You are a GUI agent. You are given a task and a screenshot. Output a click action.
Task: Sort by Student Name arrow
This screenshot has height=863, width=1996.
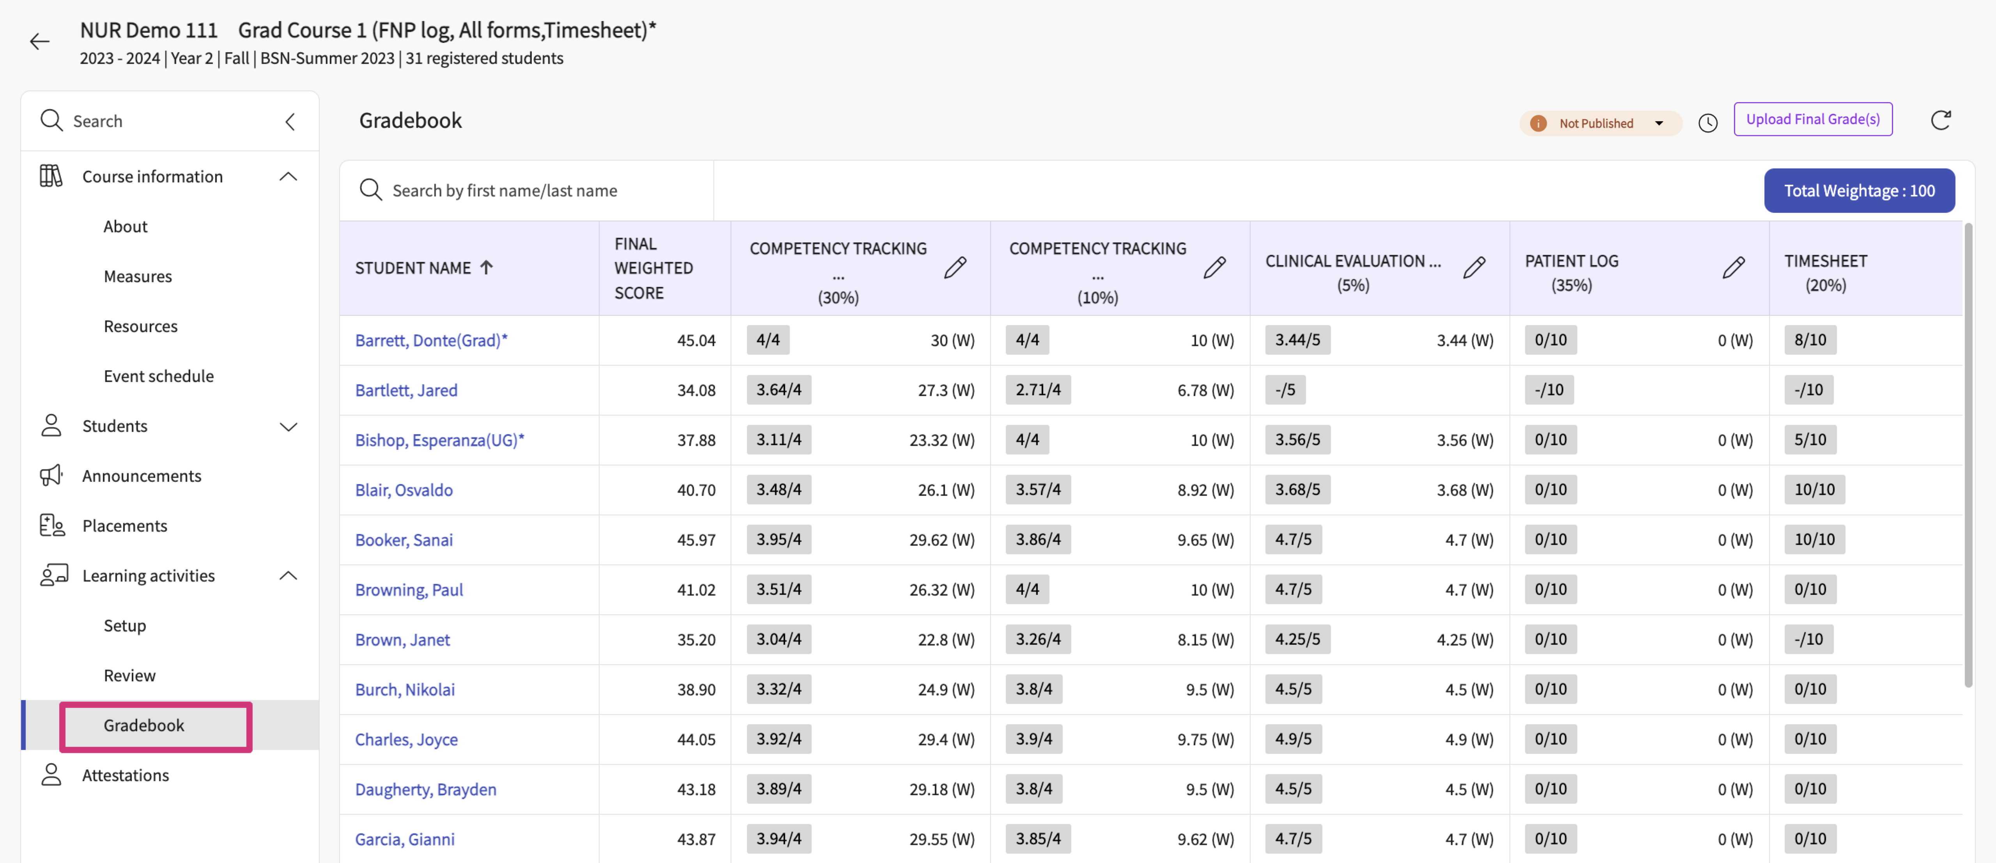pyautogui.click(x=487, y=268)
